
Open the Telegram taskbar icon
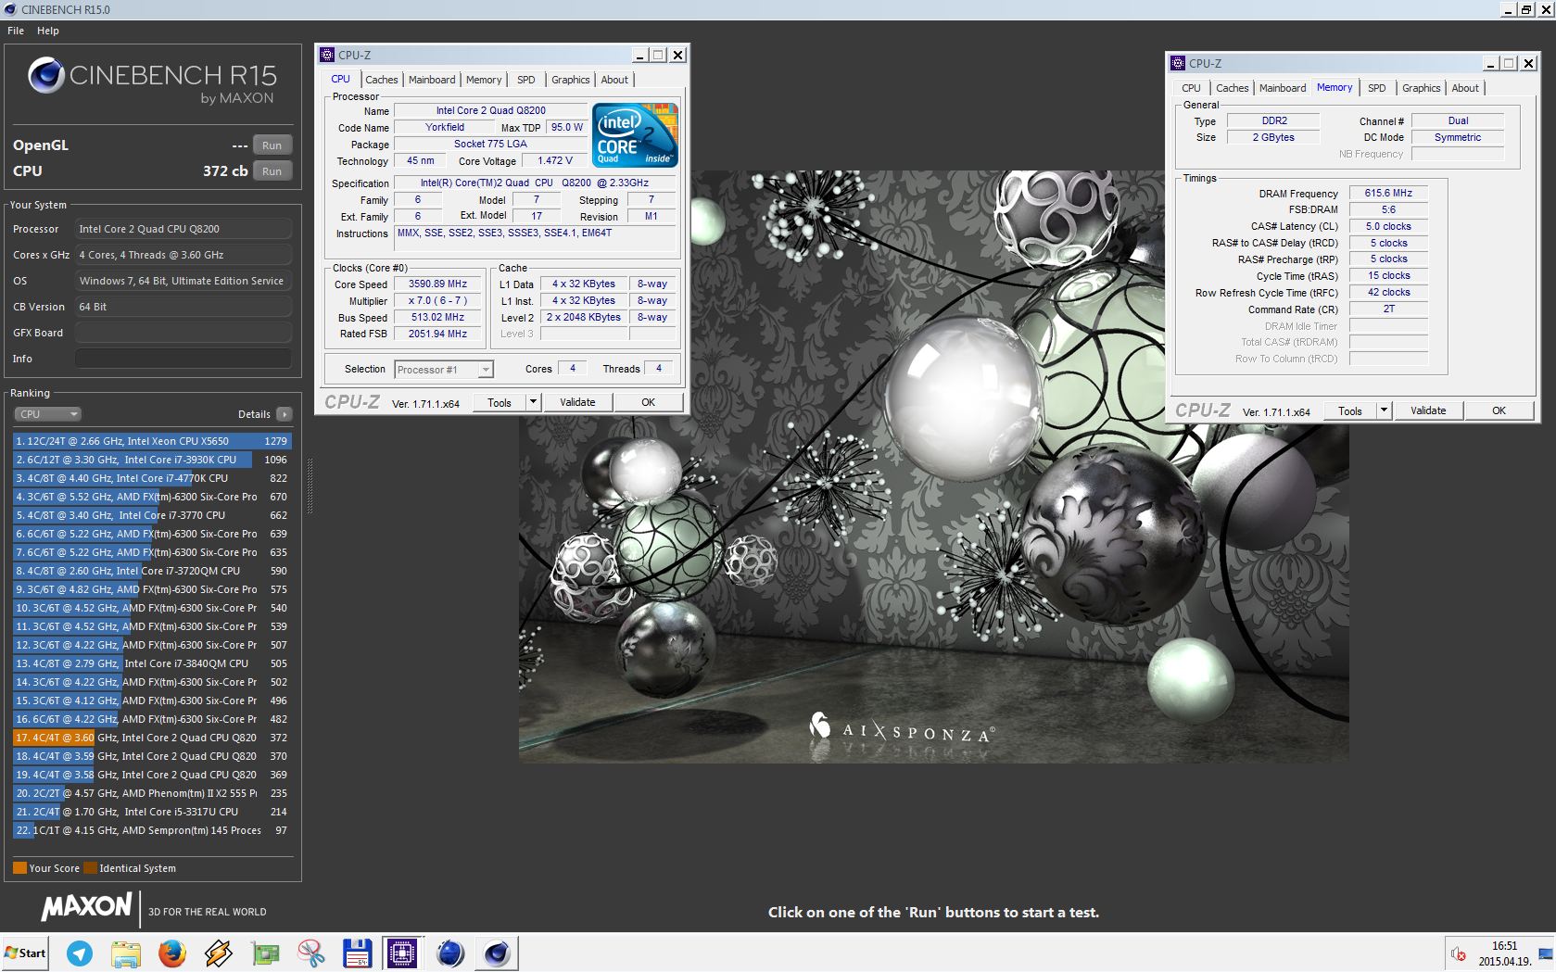(x=80, y=953)
